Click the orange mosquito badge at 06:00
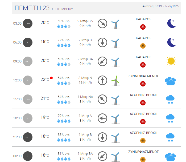This screenshot has width=186, height=162. click(x=143, y=46)
